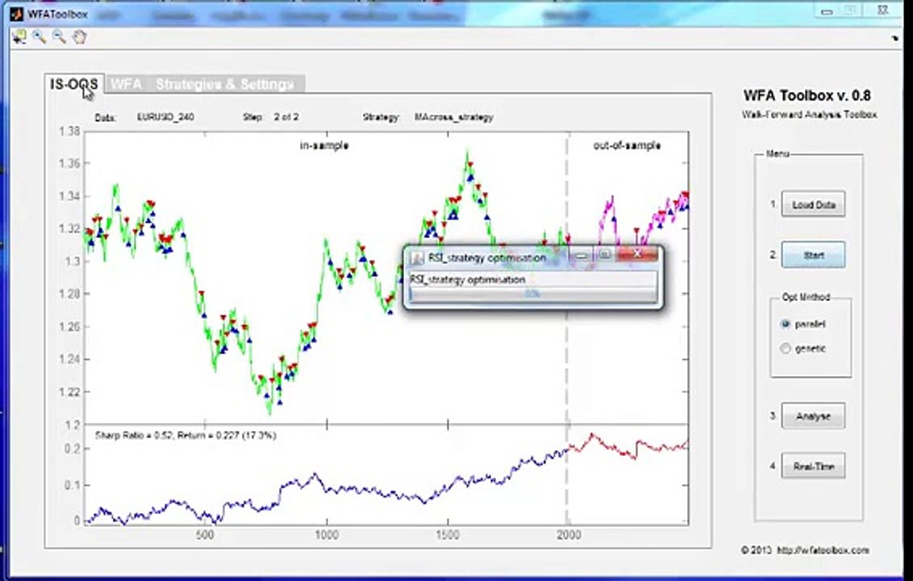Screen dimensions: 913x581
Task: Click the RSI_strategy optimisation progress bar
Action: 533,295
